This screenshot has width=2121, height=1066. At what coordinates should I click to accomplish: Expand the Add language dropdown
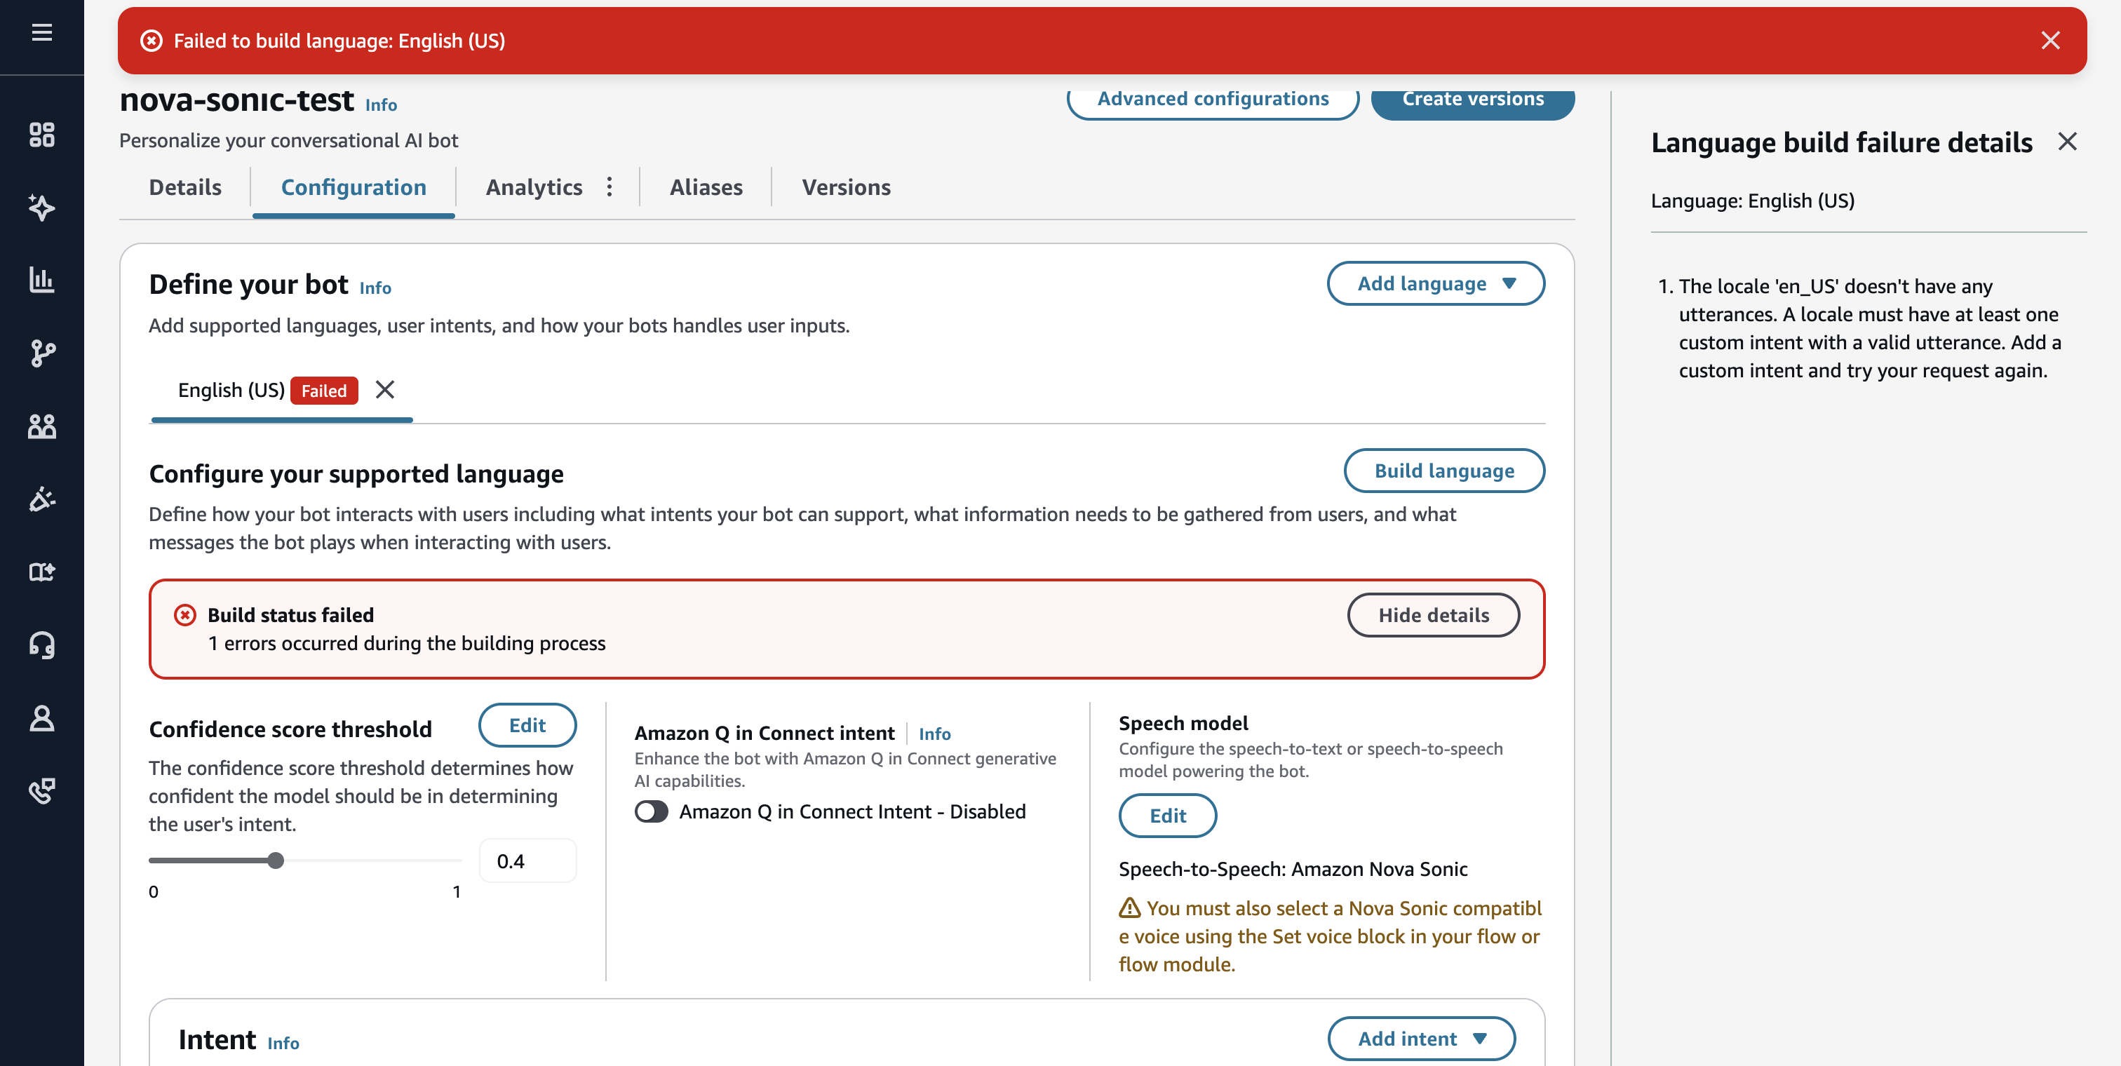tap(1435, 284)
